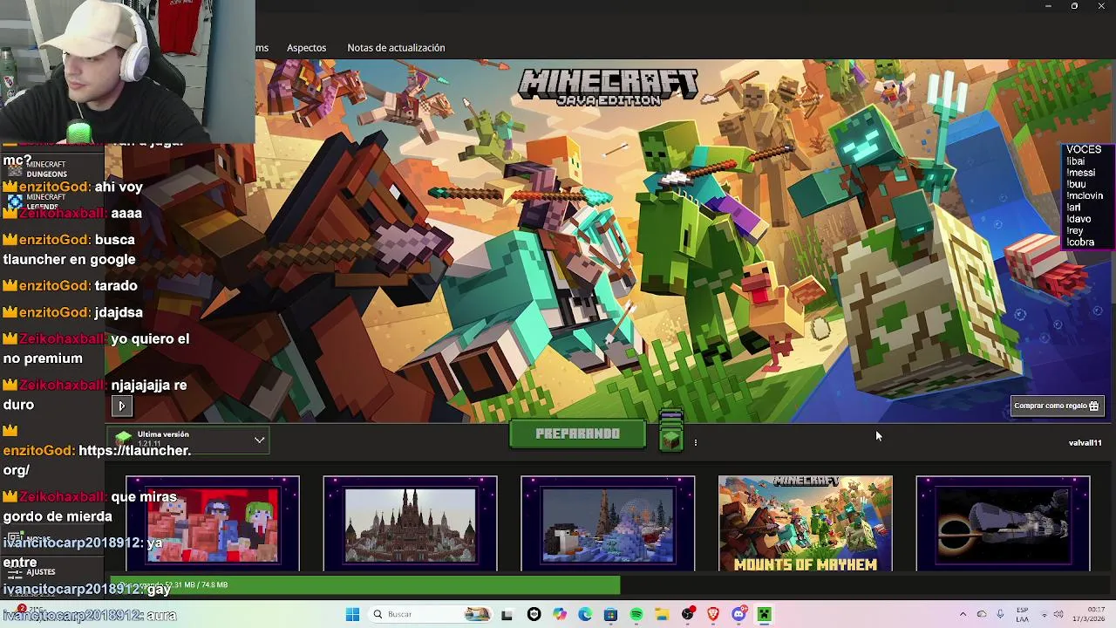This screenshot has height=628, width=1116.
Task: Click the !ibai voice command text
Action: point(1076,161)
